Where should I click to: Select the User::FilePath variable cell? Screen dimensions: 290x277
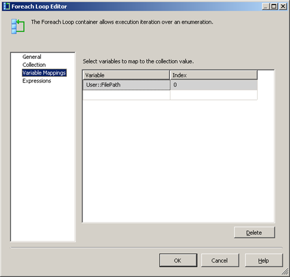(127, 85)
